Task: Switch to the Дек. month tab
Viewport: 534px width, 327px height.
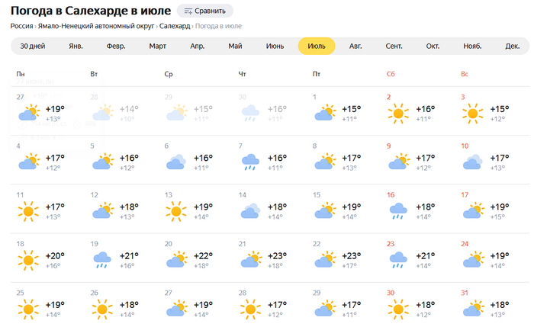Action: coord(512,46)
